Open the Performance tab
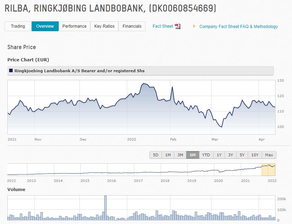This screenshot has height=224, width=292. coord(74,26)
